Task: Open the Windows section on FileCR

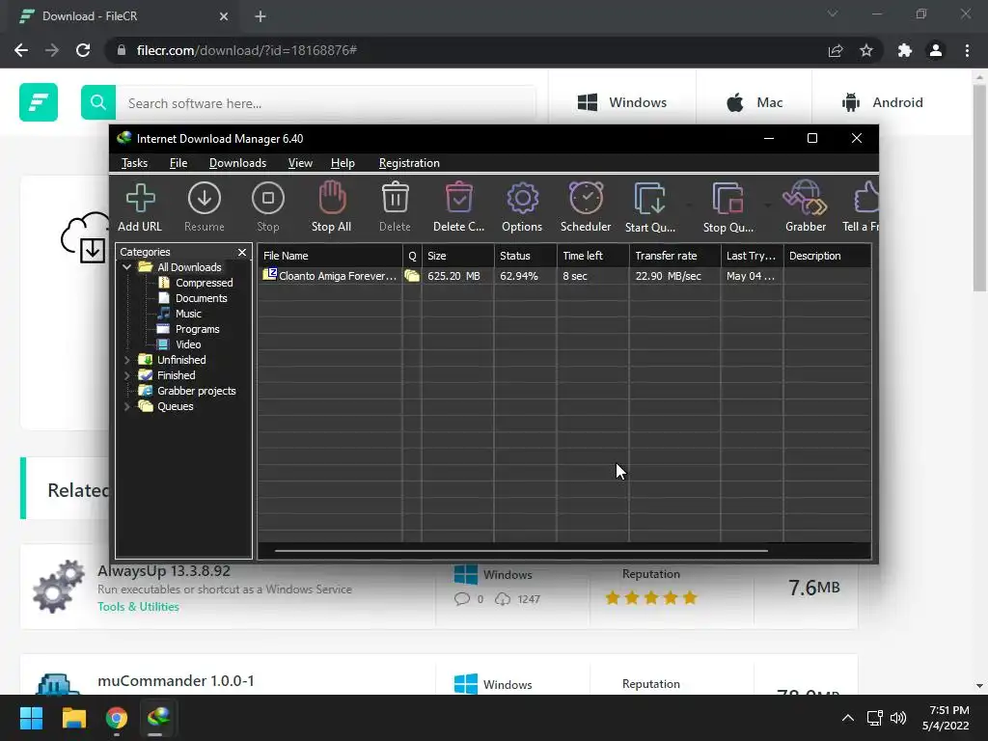Action: [622, 102]
